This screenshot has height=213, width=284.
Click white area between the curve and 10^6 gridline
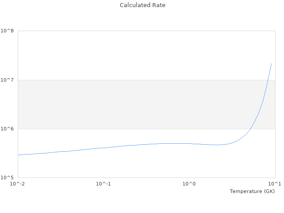tap(133, 135)
